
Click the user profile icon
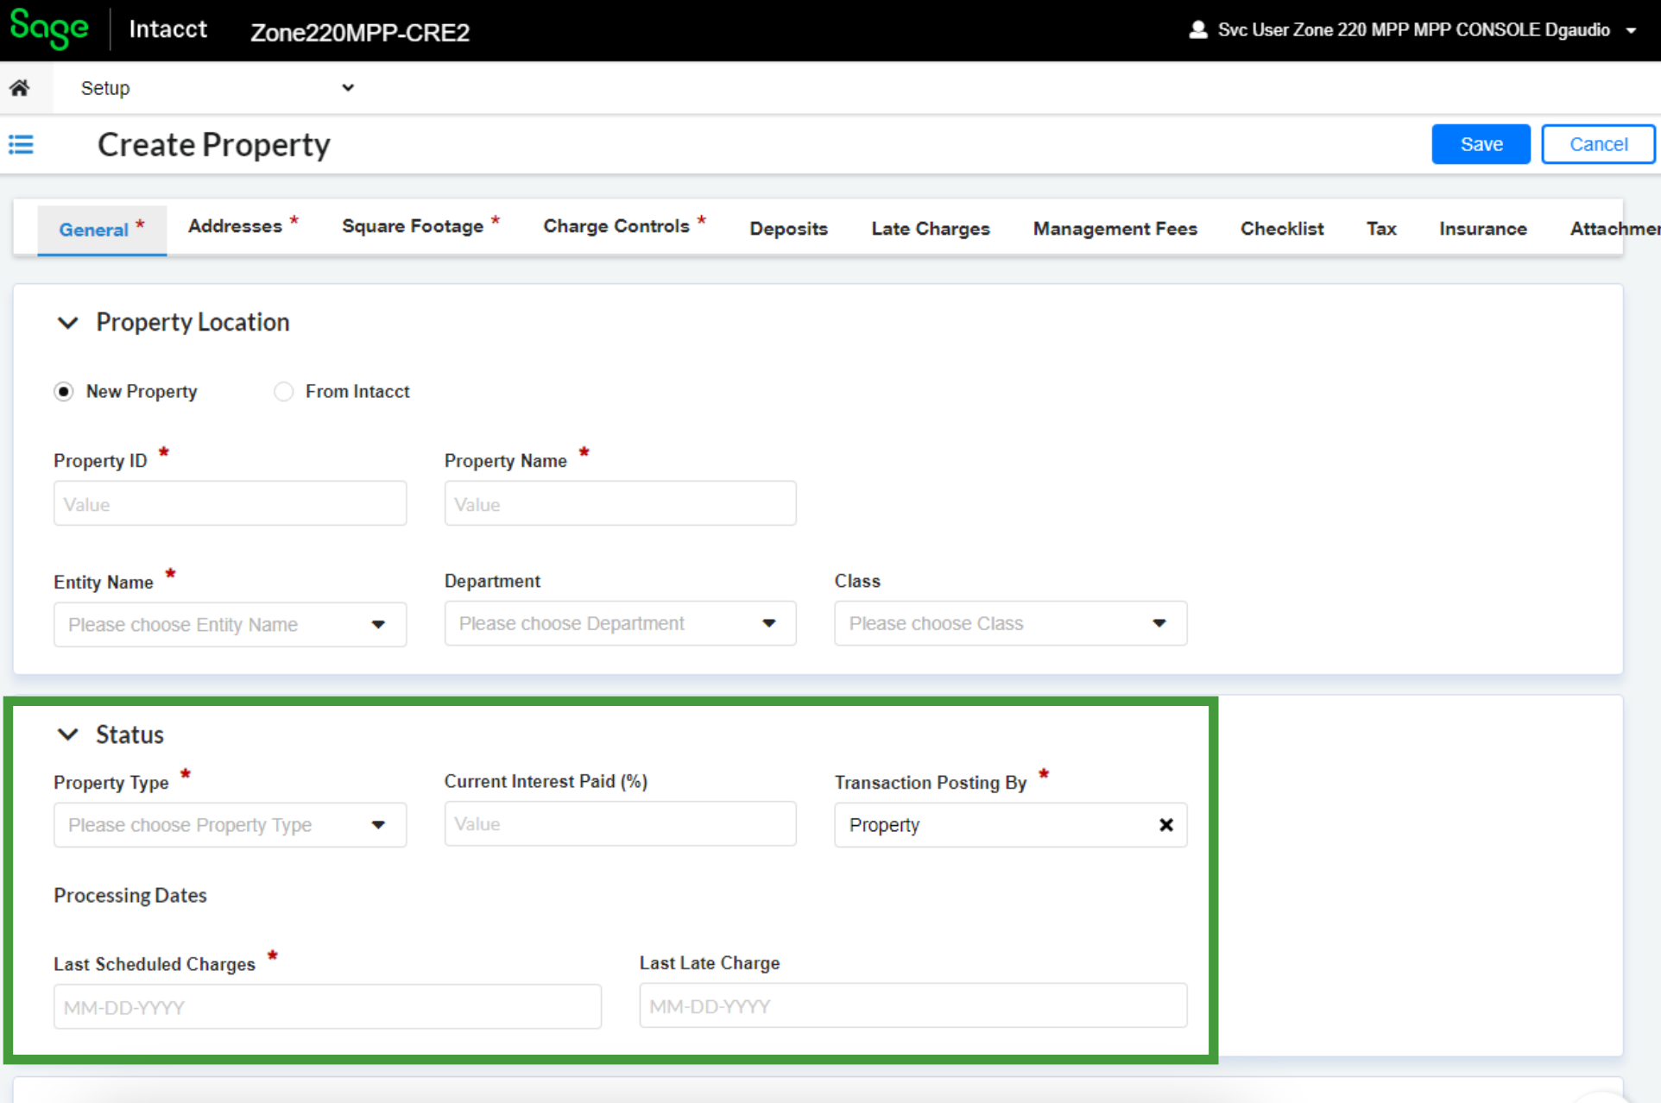click(x=1197, y=30)
